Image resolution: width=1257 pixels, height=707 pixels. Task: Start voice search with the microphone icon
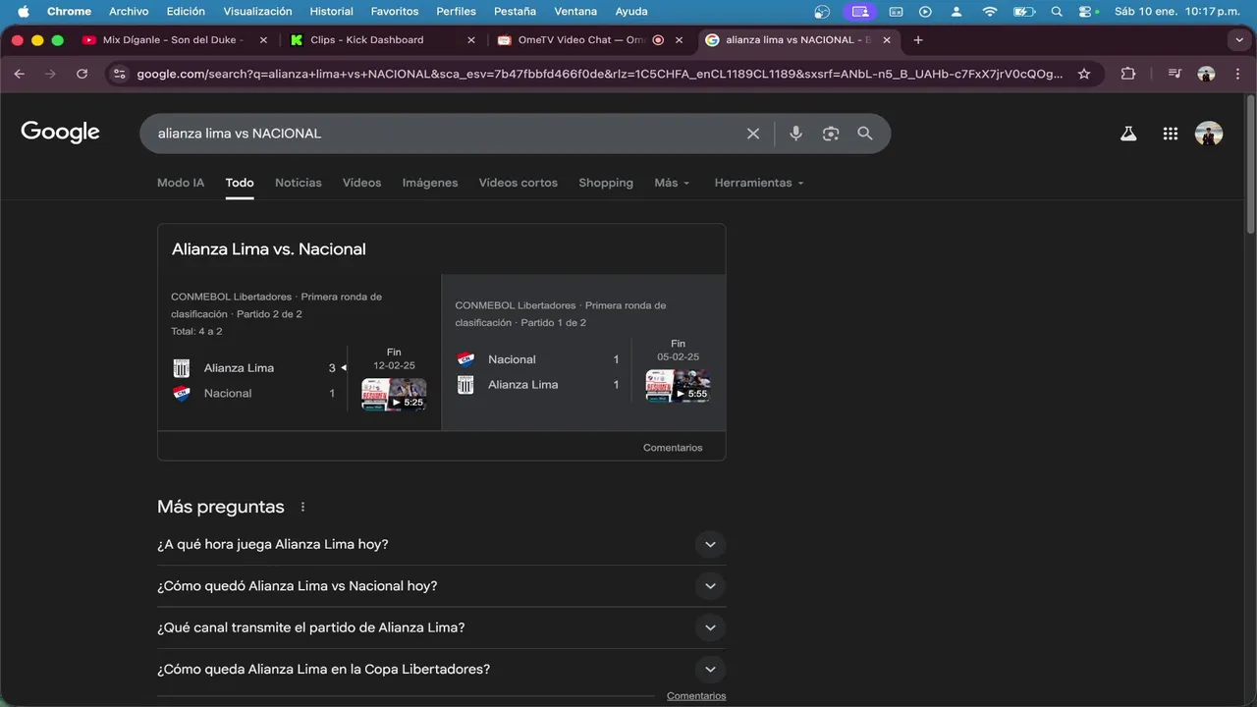[x=795, y=134]
